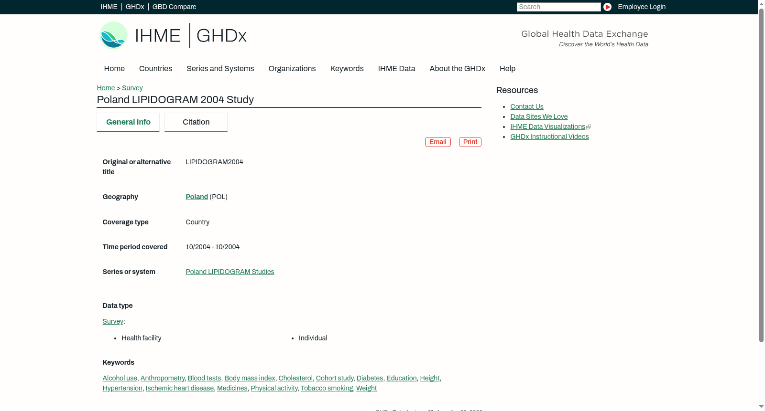Open GHDx link in top bar
765x411 pixels.
(135, 7)
